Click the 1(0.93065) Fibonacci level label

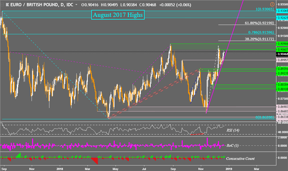pyautogui.click(x=265, y=9)
